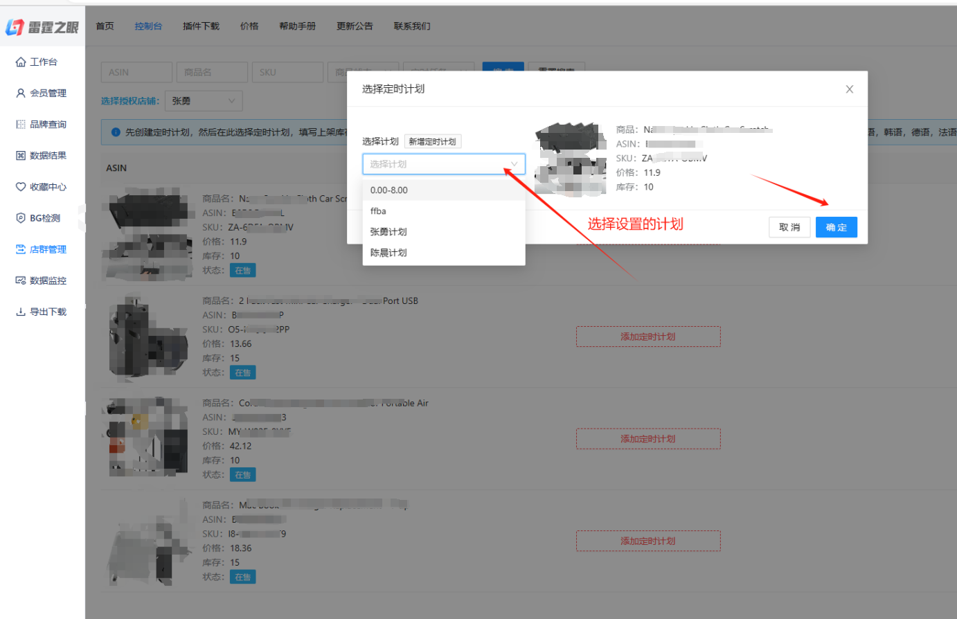The height and width of the screenshot is (619, 957).
Task: Click the 数据监控 monitor icon
Action: pyautogui.click(x=21, y=280)
